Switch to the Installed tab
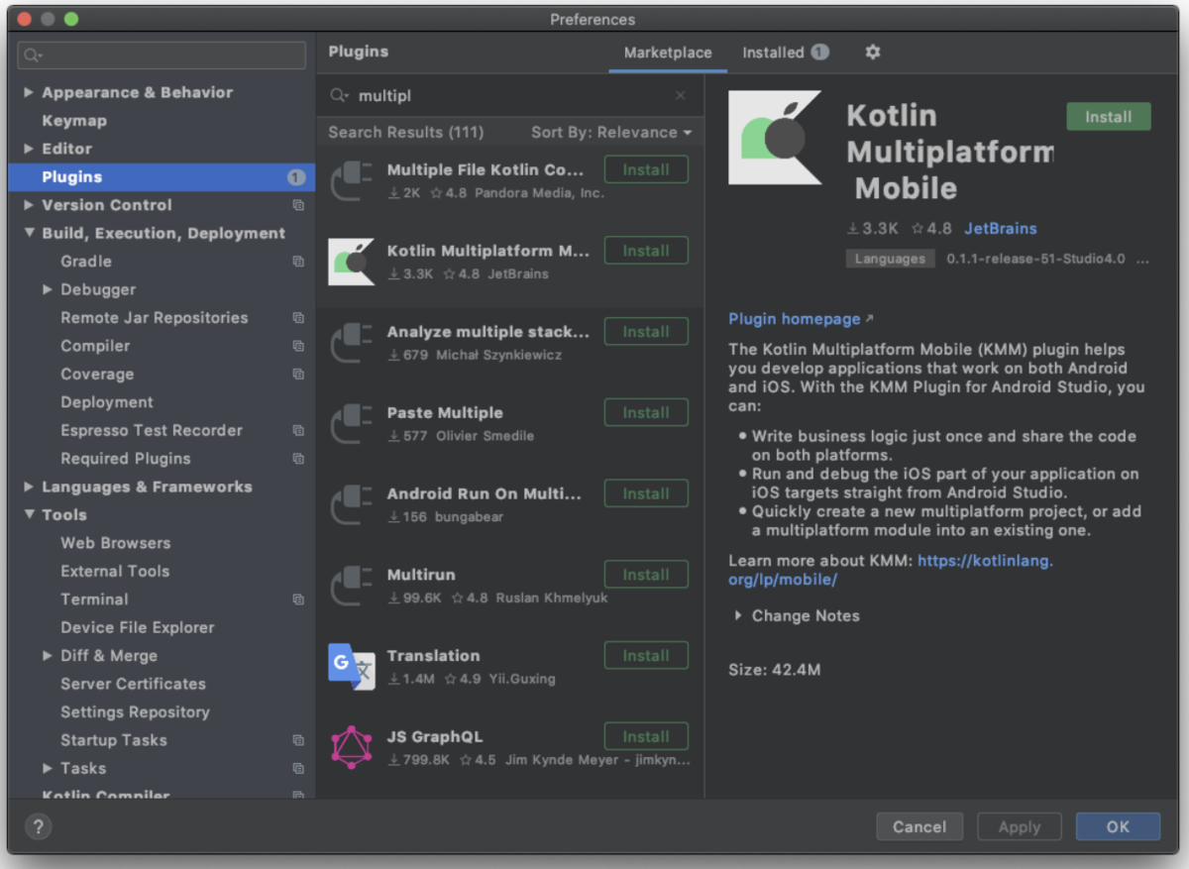 (785, 53)
